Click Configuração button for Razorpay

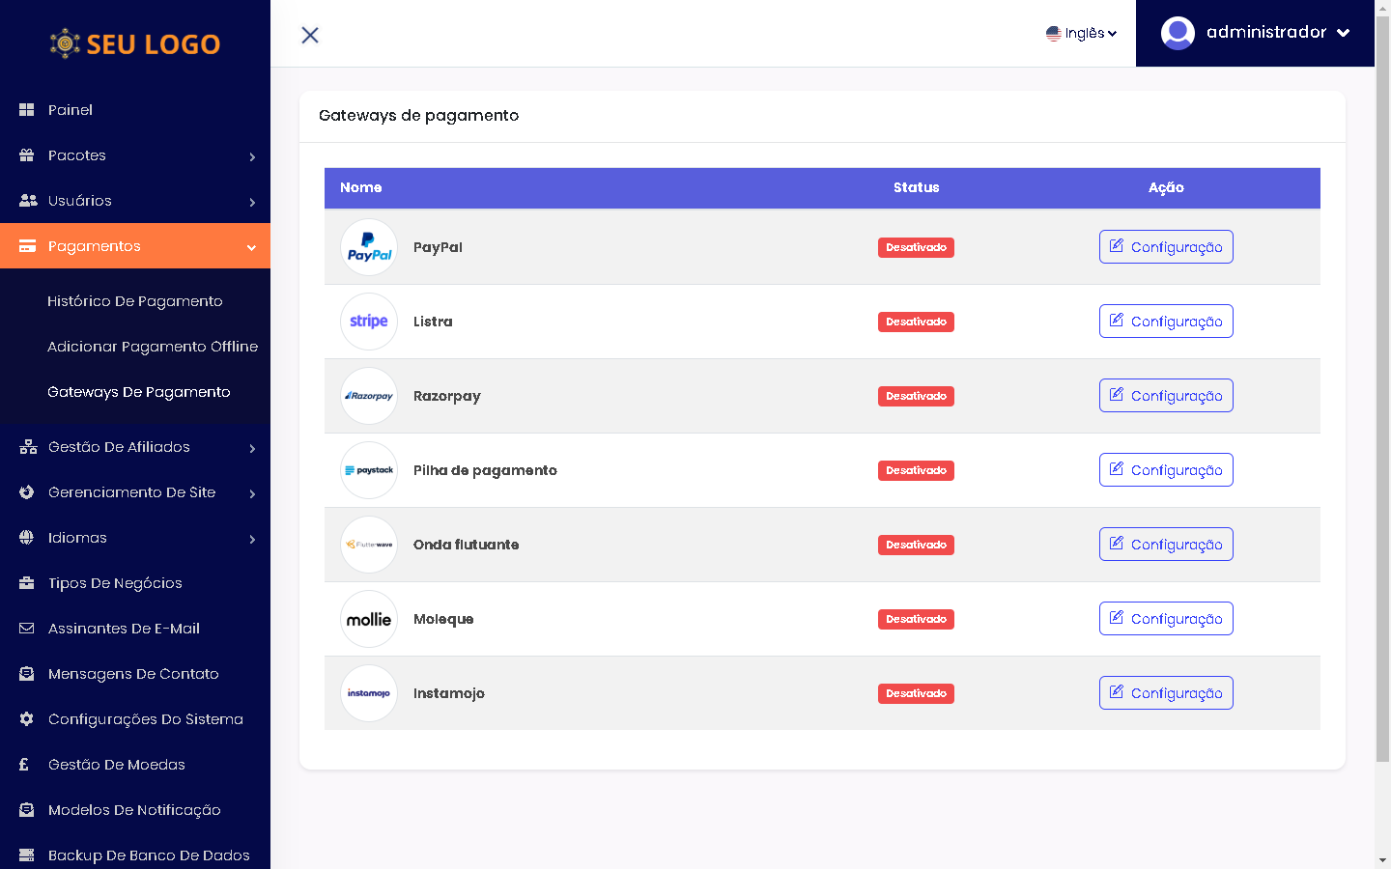[x=1166, y=396]
